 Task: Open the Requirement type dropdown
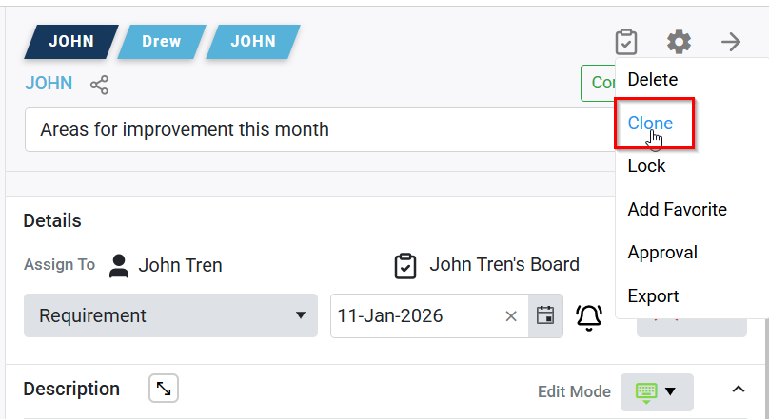[x=170, y=315]
